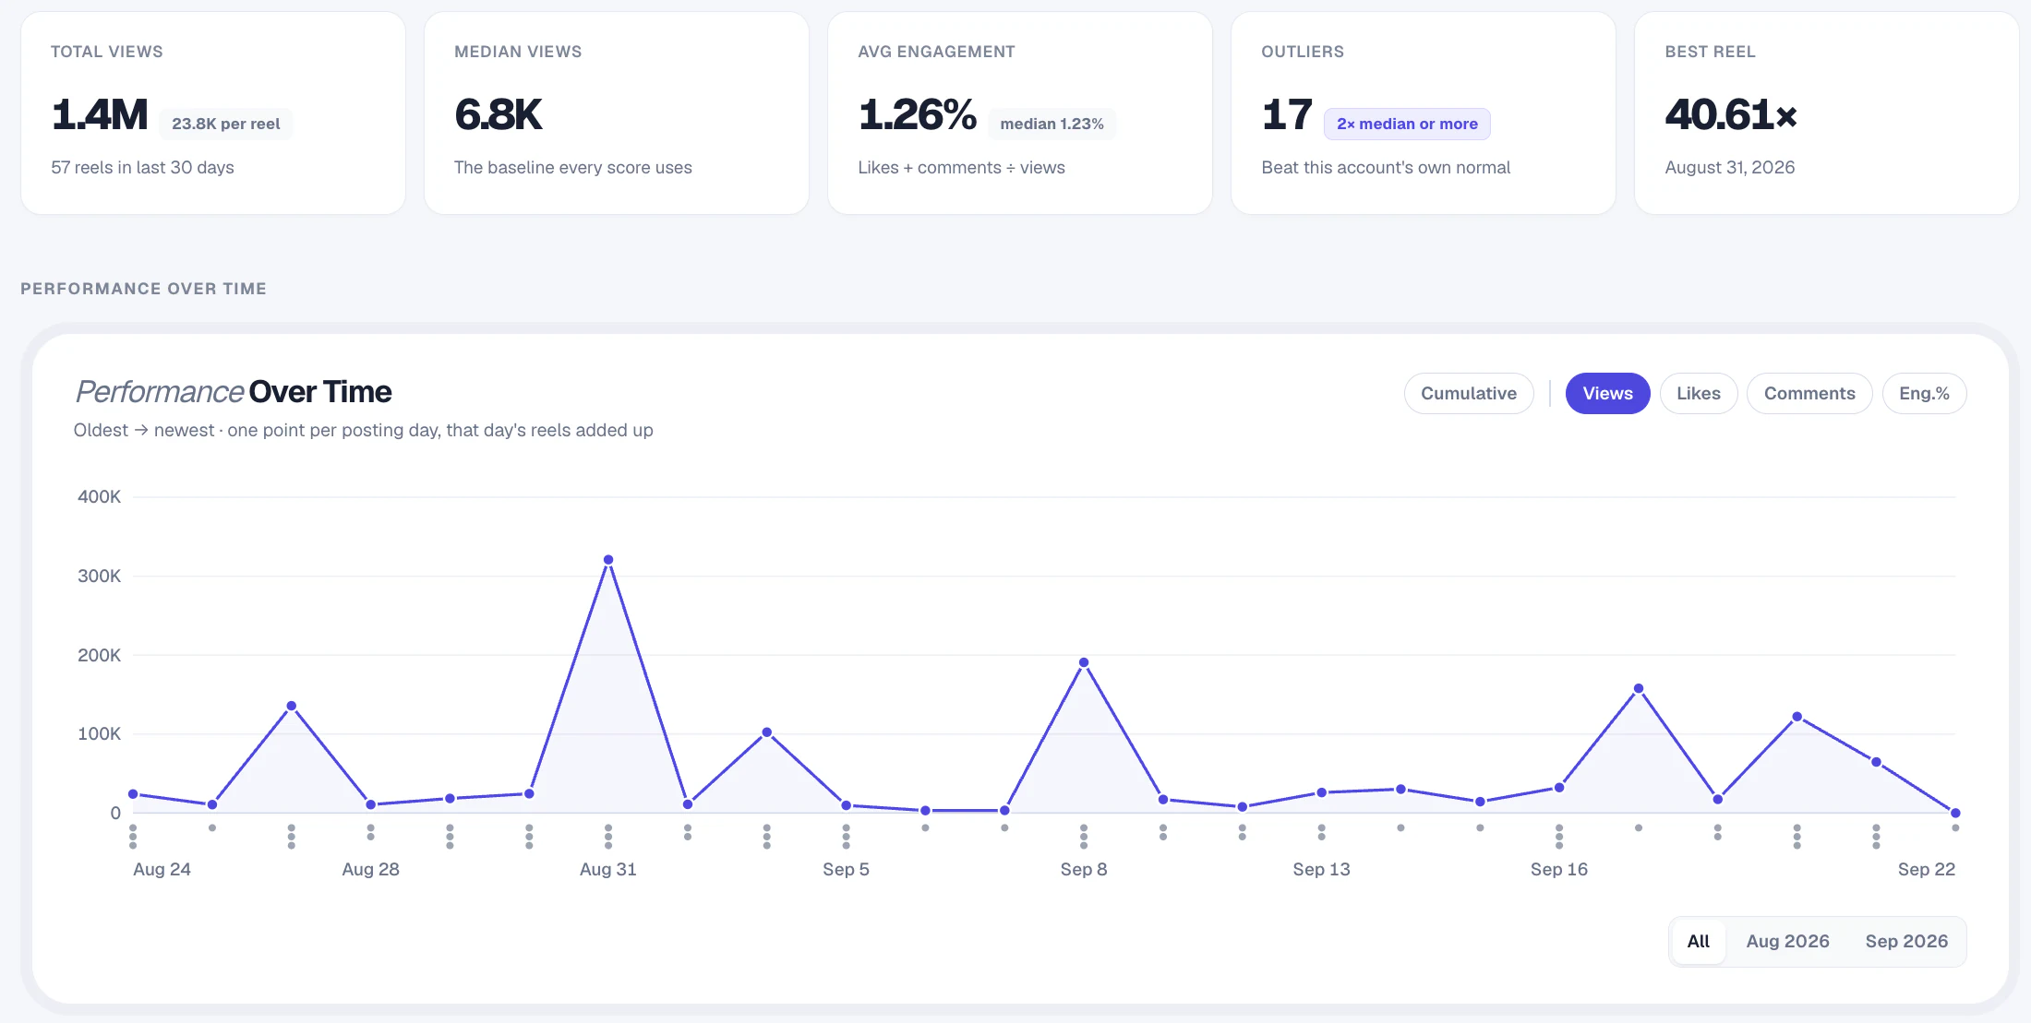Screen dimensions: 2031x1023
Task: Click the 'Aug 31' axis label
Action: click(x=608, y=869)
